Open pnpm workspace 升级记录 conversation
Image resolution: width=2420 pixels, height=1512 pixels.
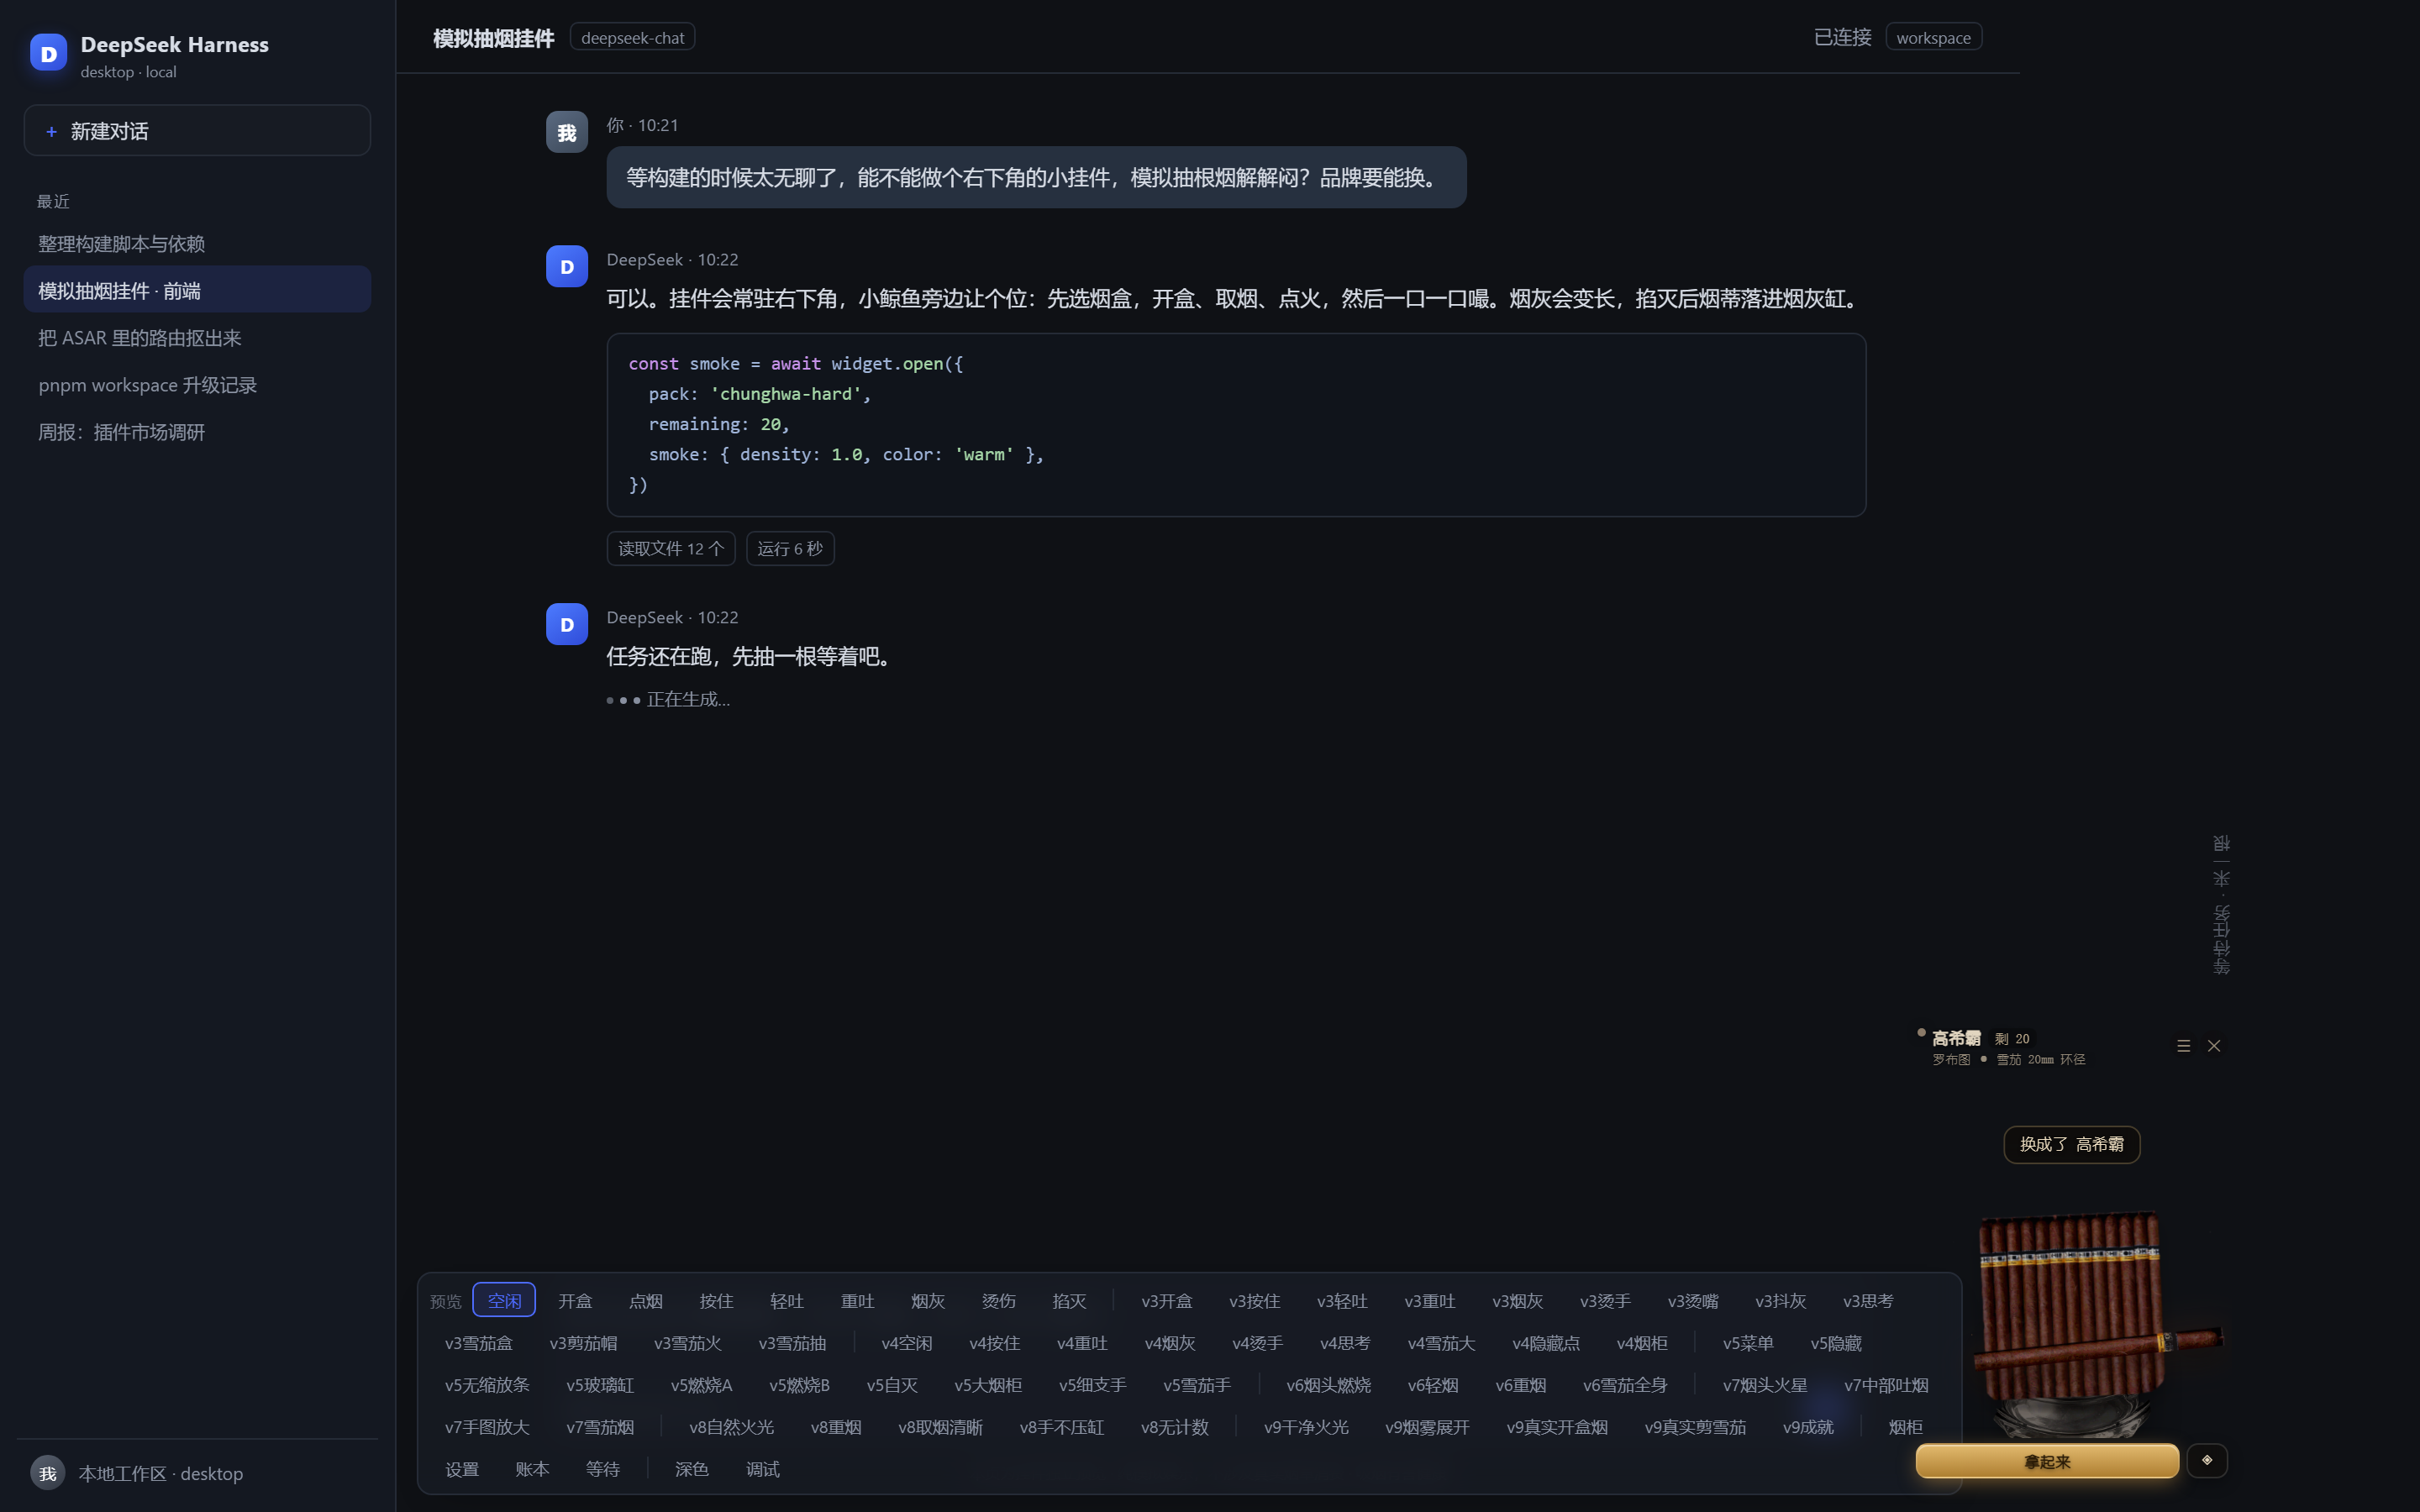pos(197,385)
